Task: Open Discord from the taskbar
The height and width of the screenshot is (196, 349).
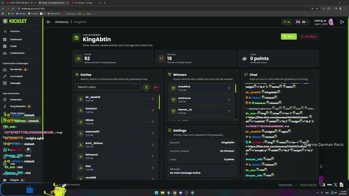Action: pyautogui.click(x=180, y=193)
